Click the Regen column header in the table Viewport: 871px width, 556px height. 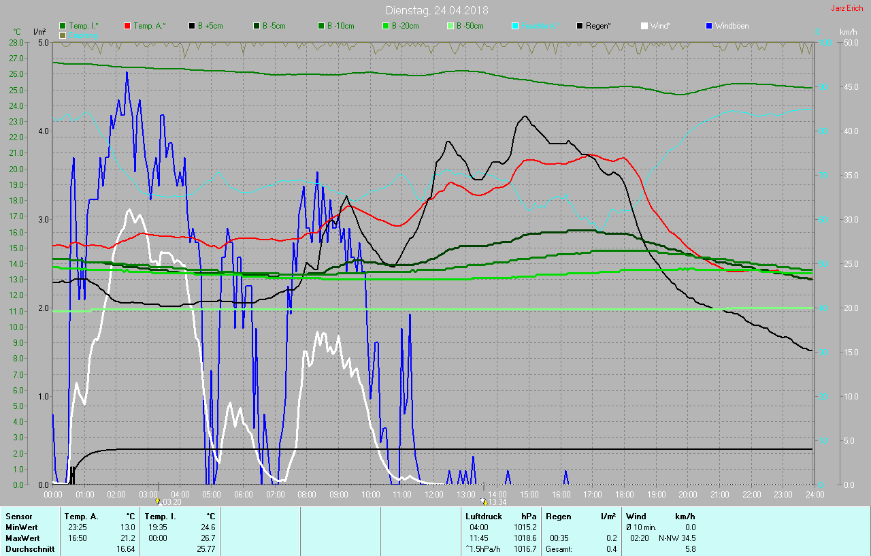click(x=558, y=517)
